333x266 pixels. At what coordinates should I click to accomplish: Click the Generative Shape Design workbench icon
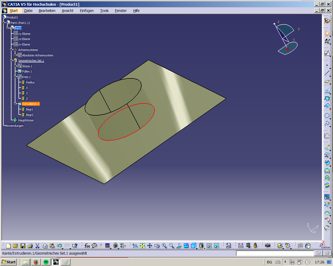coord(327,21)
